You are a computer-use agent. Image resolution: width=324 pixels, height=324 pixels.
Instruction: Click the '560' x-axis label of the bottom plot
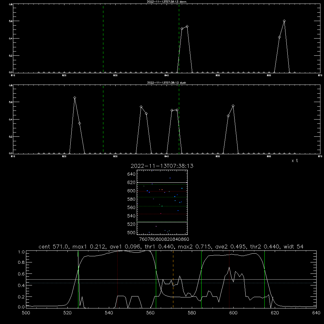150,313
